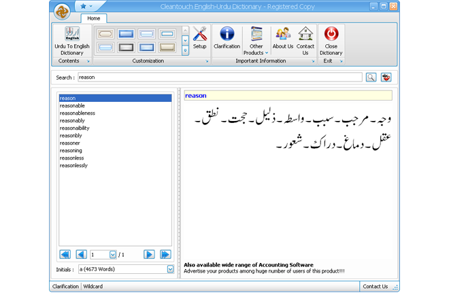449x299 pixels.
Task: Expand Contents group launcher
Action: [88, 61]
